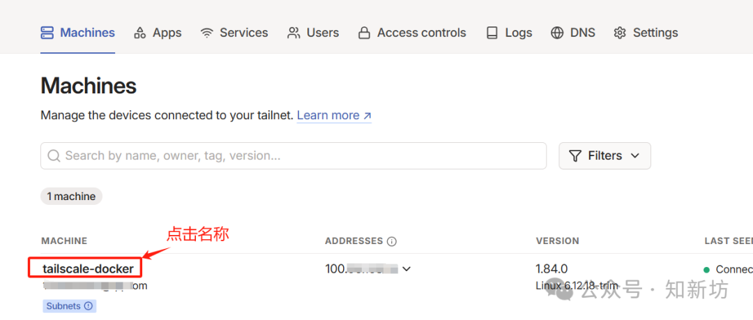The width and height of the screenshot is (753, 320).
Task: Click the Machines nav icon
Action: (47, 33)
